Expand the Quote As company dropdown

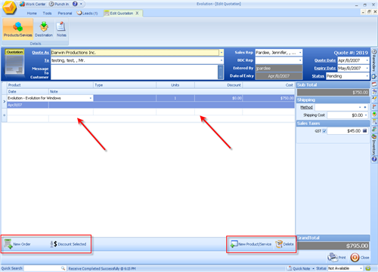pos(222,53)
